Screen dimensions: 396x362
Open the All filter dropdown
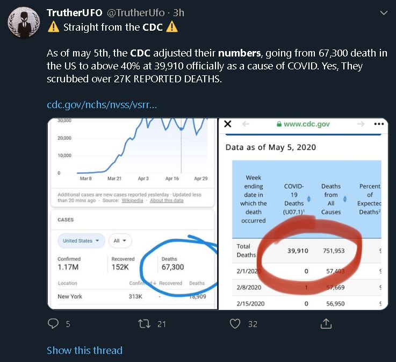pyautogui.click(x=120, y=240)
